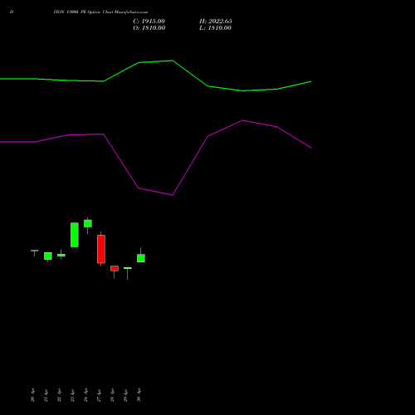Click the 23 Apr date axis label

[72, 395]
